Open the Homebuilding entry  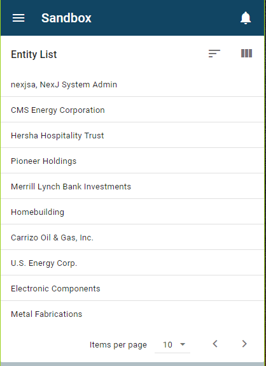(x=132, y=212)
